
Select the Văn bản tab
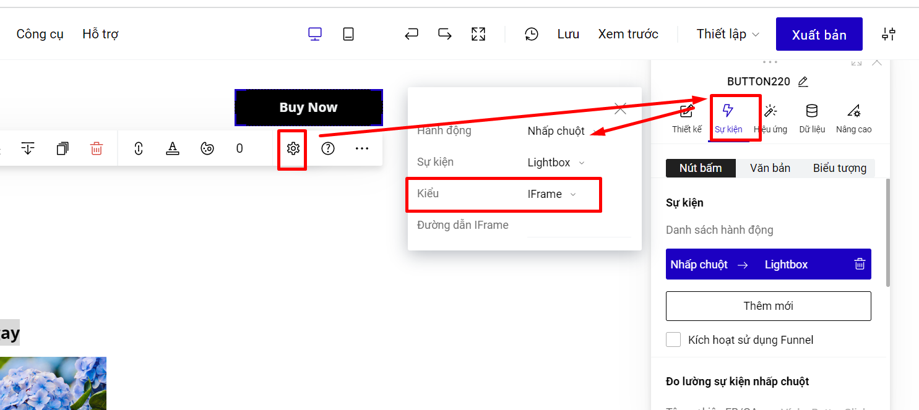770,168
